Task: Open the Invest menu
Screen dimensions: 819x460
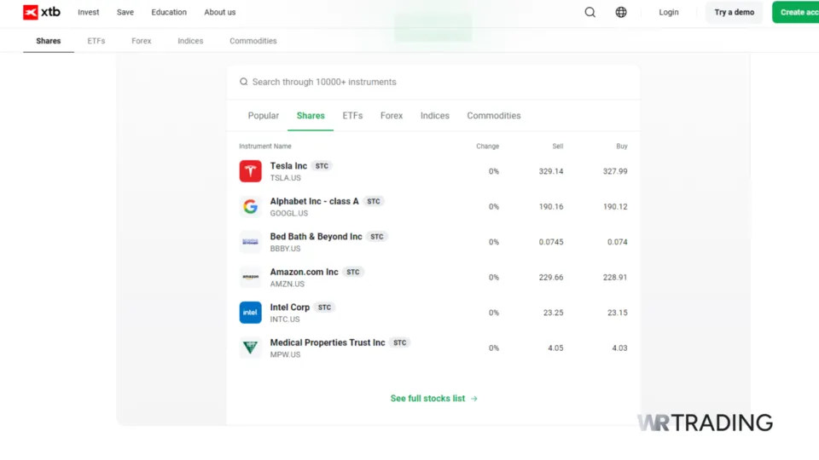Action: (88, 12)
